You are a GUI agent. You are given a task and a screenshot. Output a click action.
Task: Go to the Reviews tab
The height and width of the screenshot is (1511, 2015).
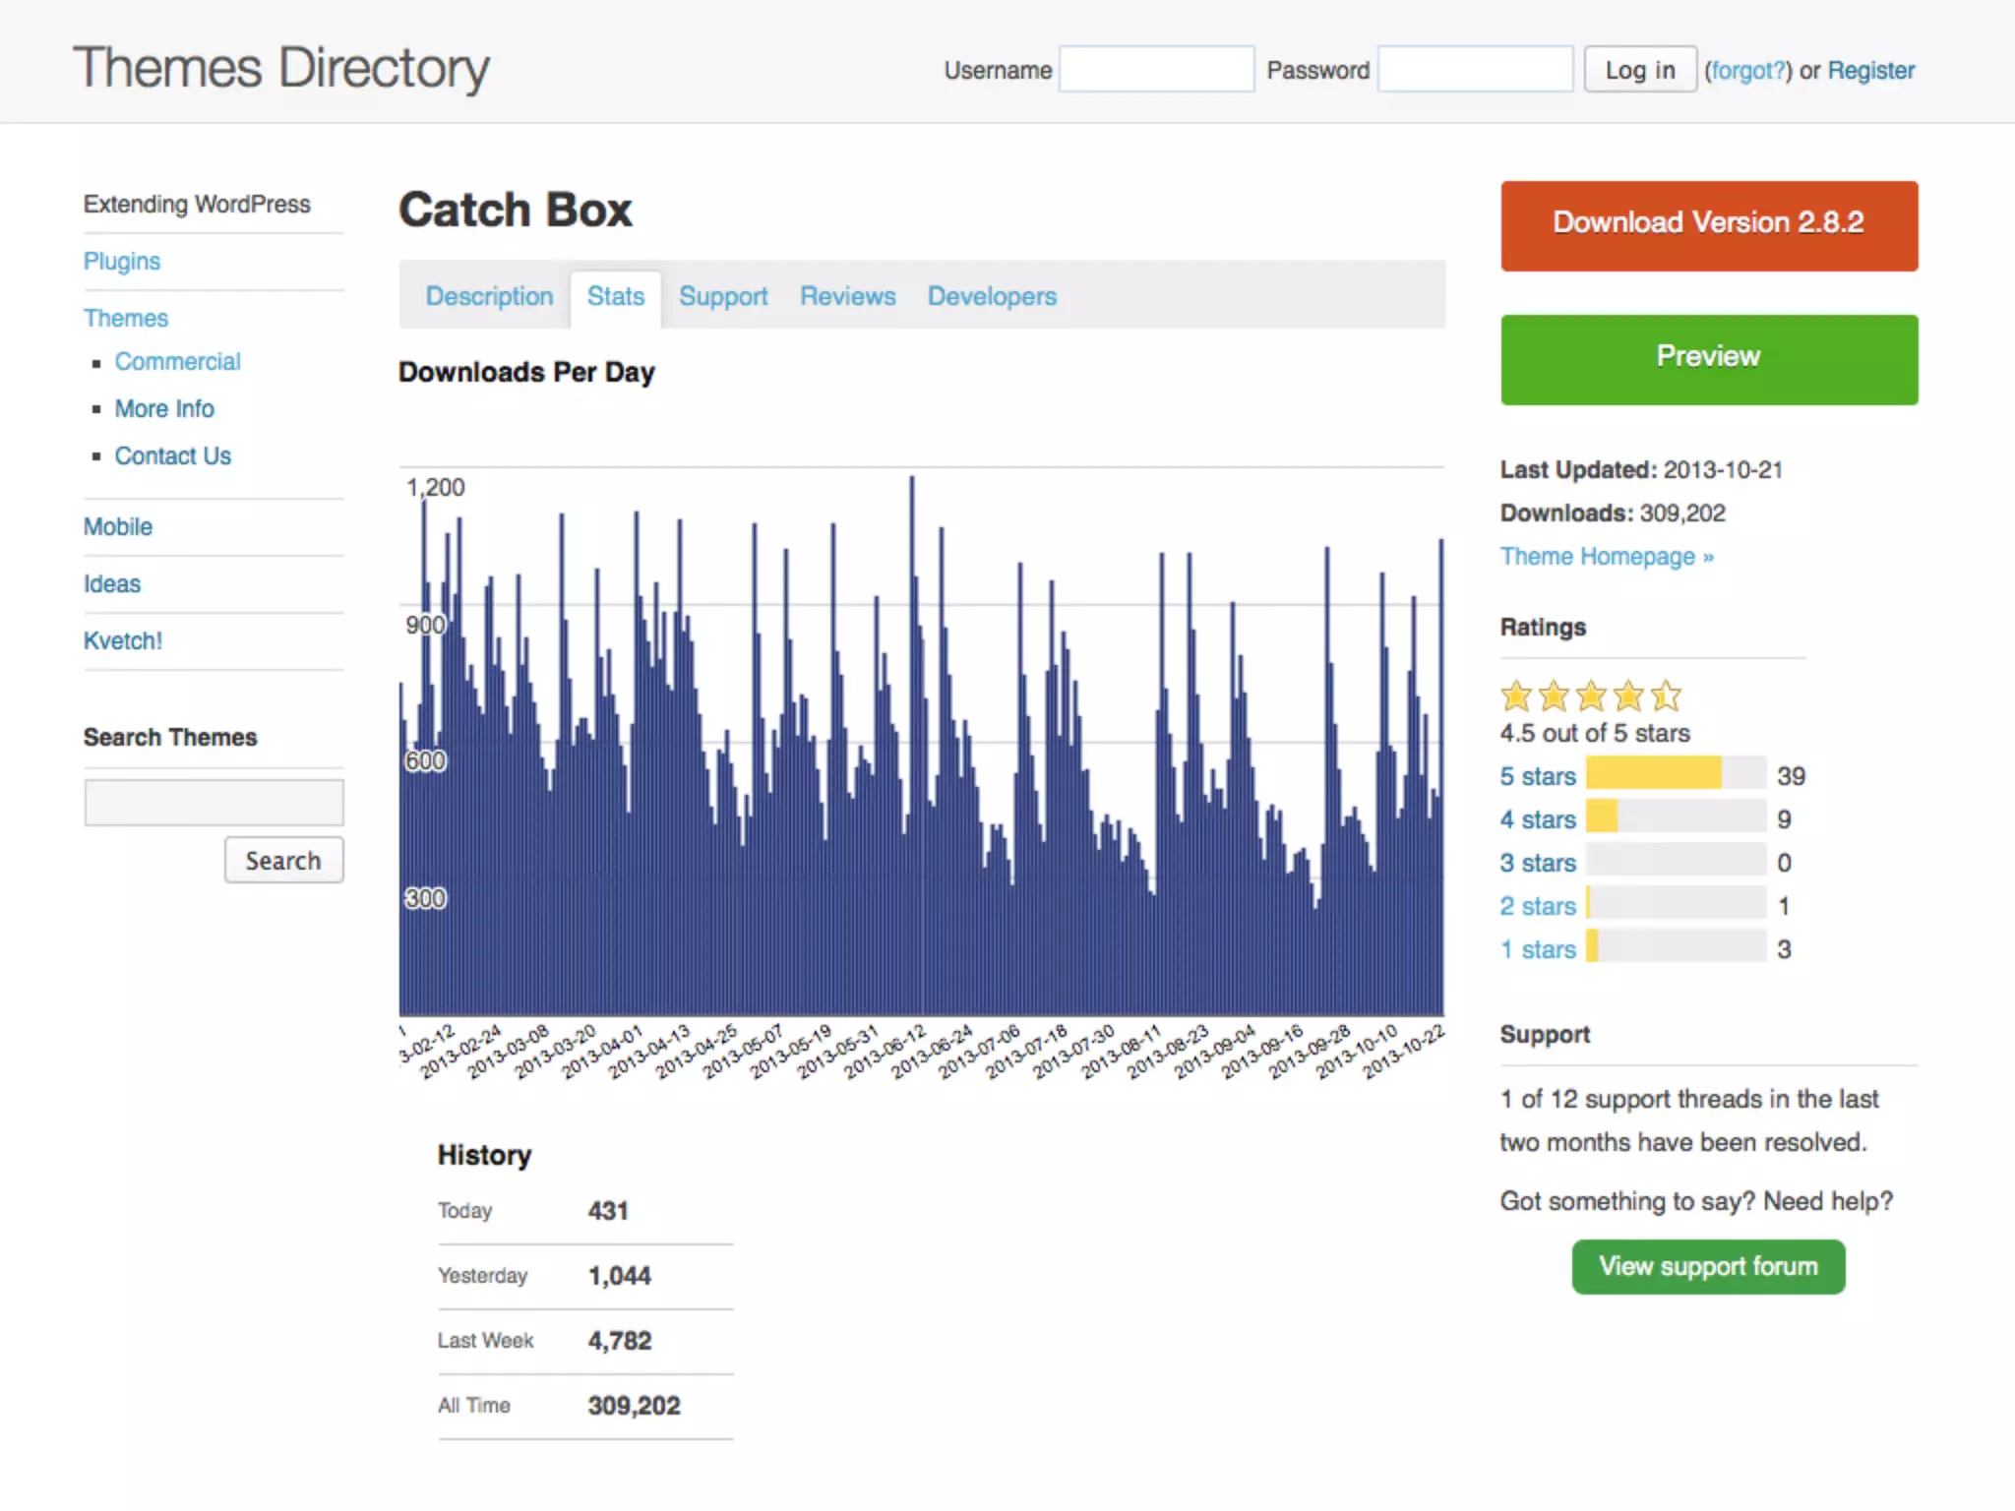pyautogui.click(x=847, y=296)
